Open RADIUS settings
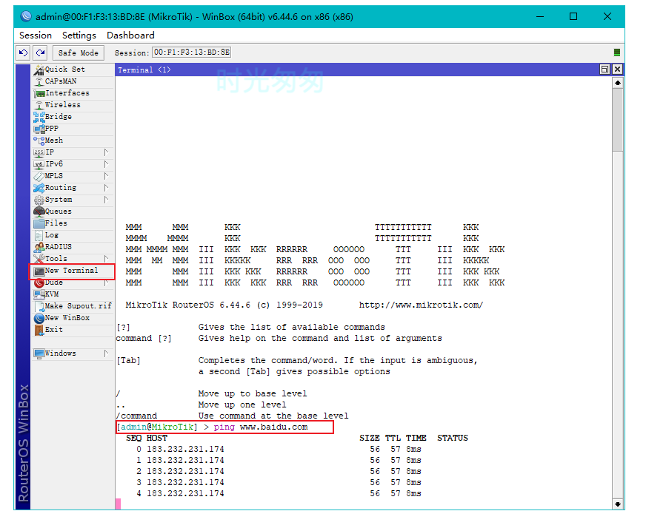This screenshot has height=528, width=646. tap(73, 247)
